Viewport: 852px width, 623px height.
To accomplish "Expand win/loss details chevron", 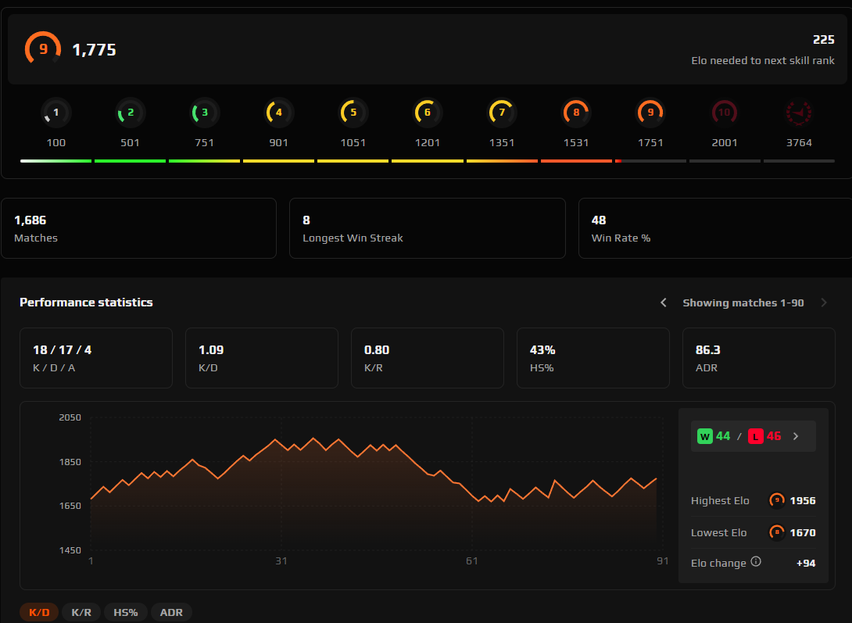I will (796, 436).
